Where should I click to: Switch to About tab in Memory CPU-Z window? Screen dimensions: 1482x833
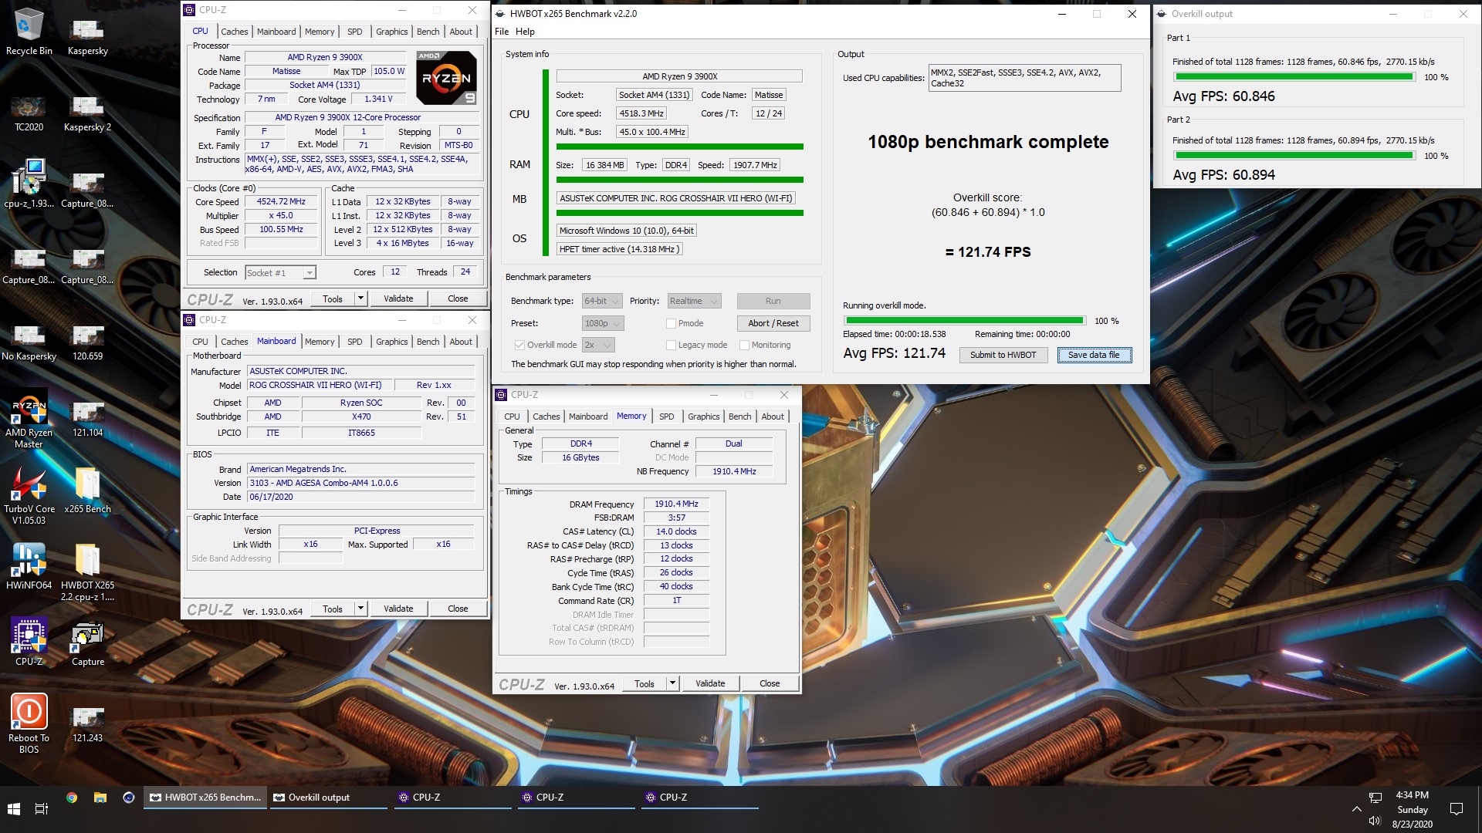(x=773, y=416)
